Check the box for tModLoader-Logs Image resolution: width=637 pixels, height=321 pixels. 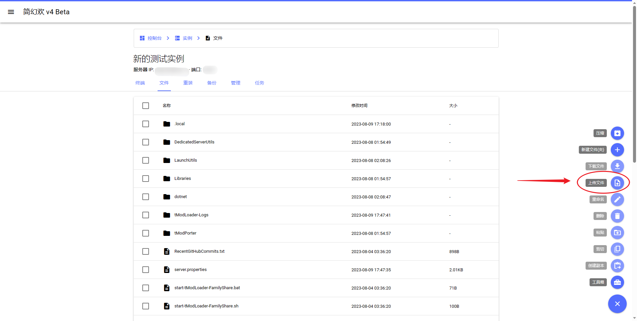(x=146, y=215)
